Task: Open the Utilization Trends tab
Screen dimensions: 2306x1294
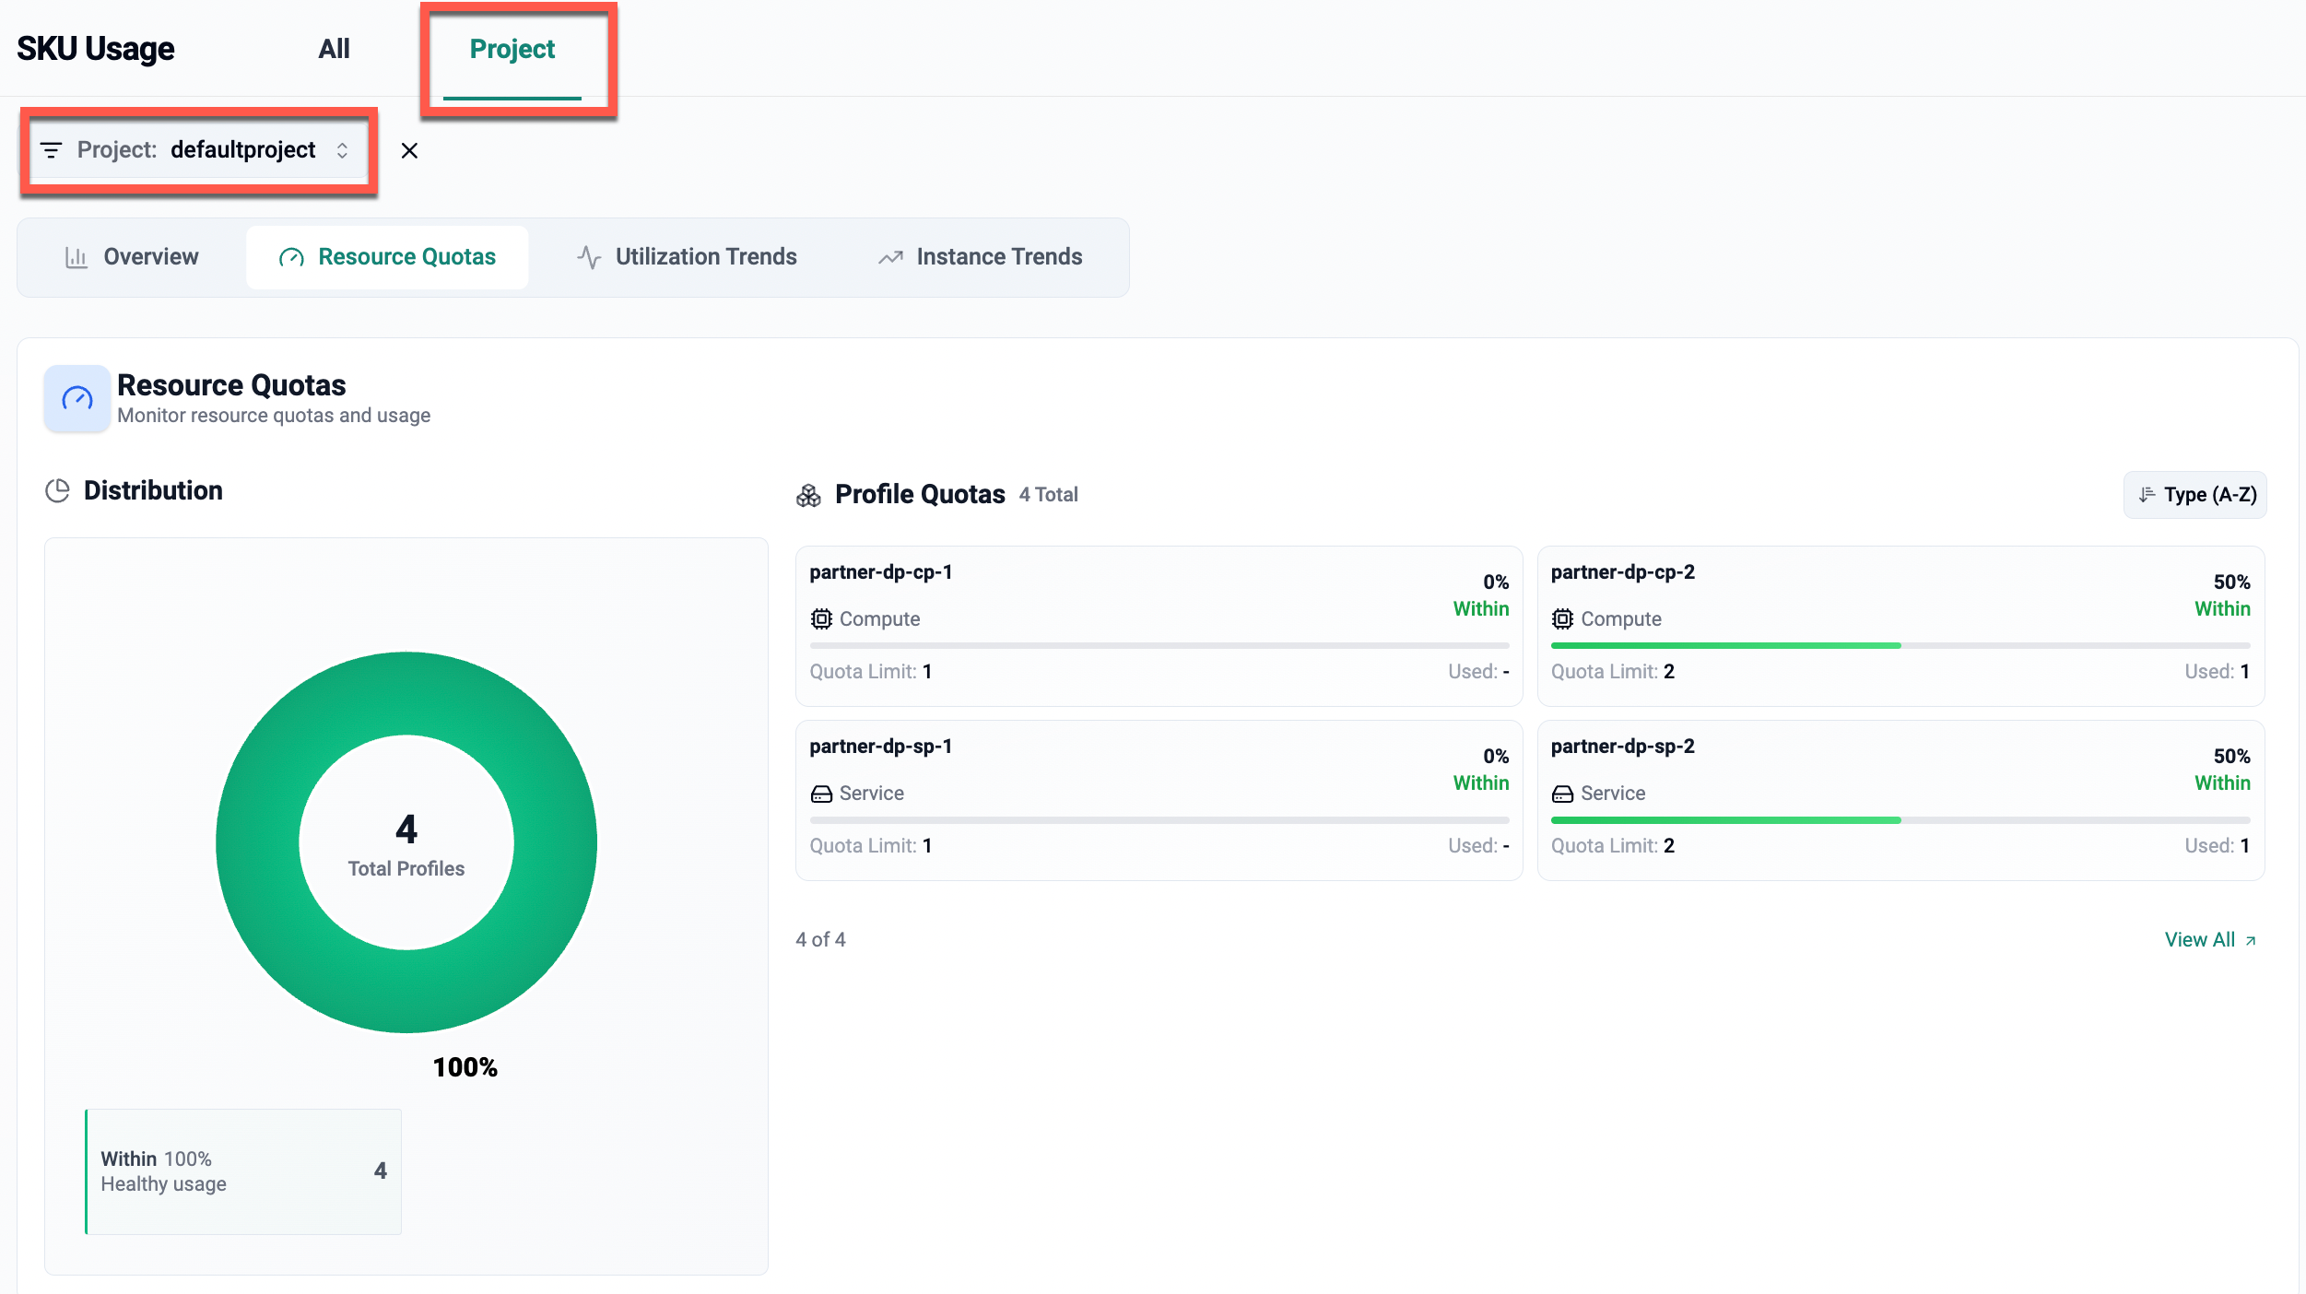Action: (688, 257)
